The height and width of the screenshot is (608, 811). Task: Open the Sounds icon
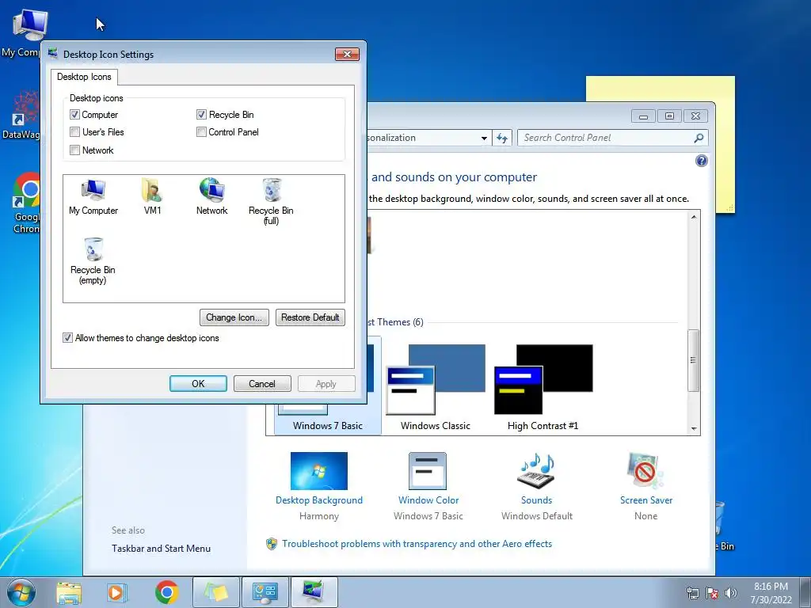click(x=536, y=471)
